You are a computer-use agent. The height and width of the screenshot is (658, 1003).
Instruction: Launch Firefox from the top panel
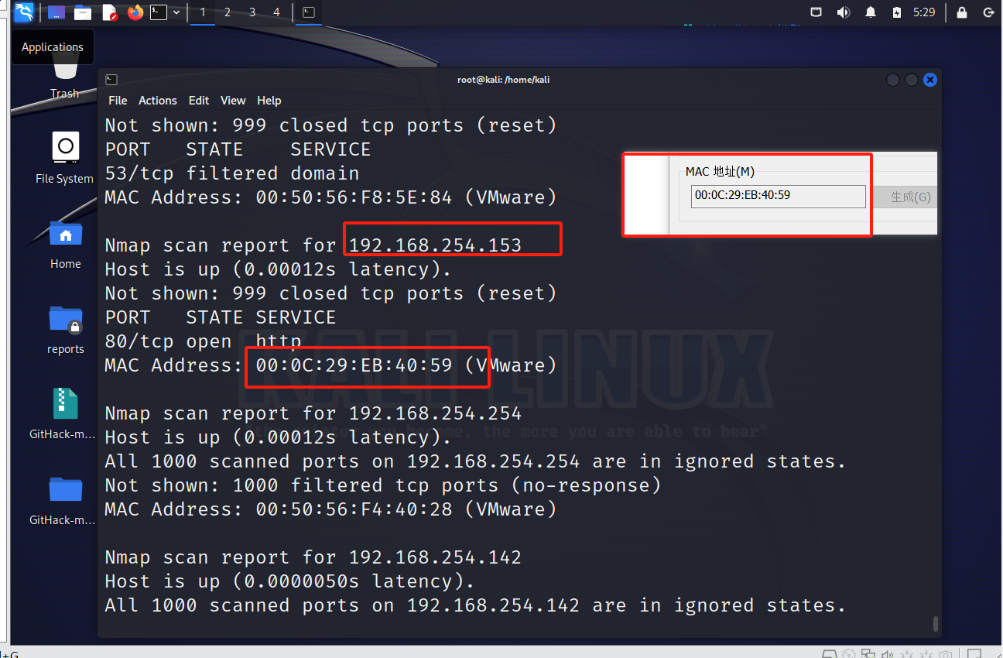pyautogui.click(x=135, y=12)
